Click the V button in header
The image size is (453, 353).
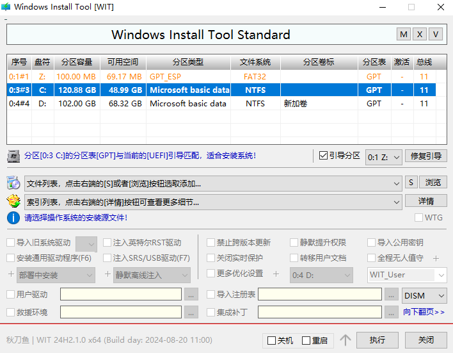pos(436,35)
